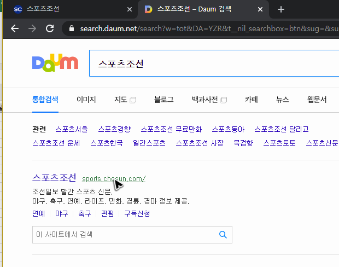Open the 웹문서 search tab

click(x=317, y=100)
